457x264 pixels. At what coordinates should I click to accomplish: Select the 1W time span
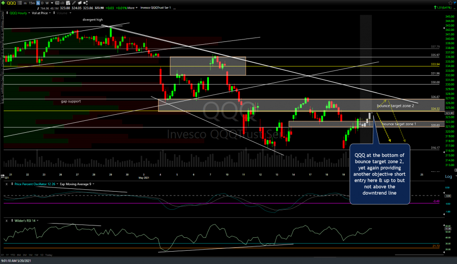[x=36, y=255]
